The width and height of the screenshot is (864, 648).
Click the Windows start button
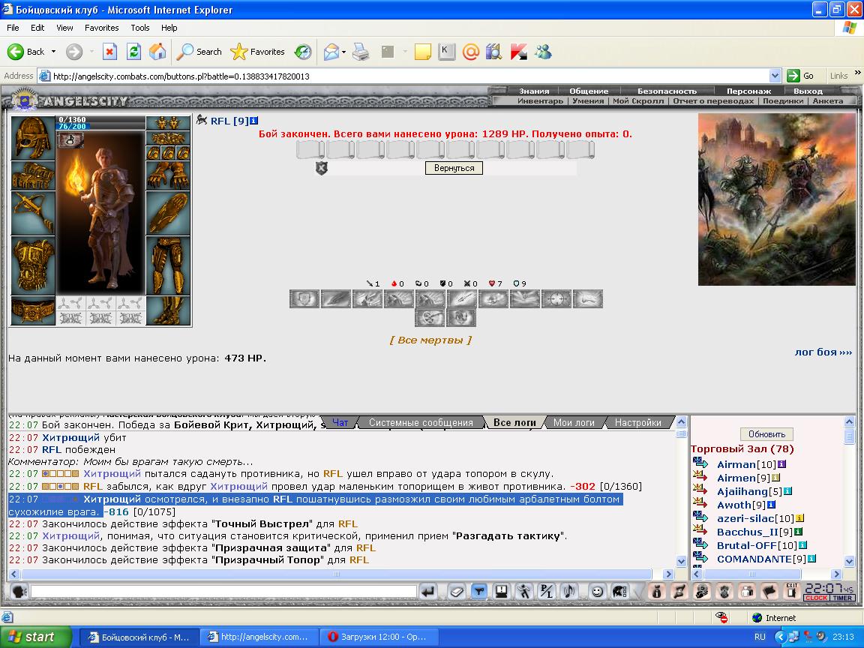coord(36,637)
